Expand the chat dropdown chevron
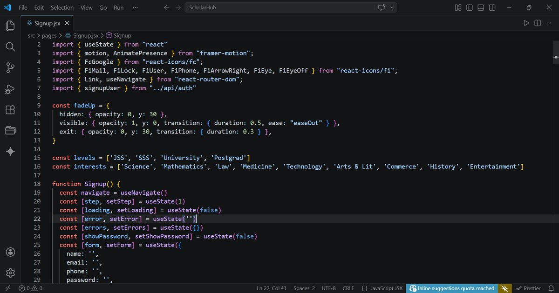559x293 pixels. tap(392, 7)
